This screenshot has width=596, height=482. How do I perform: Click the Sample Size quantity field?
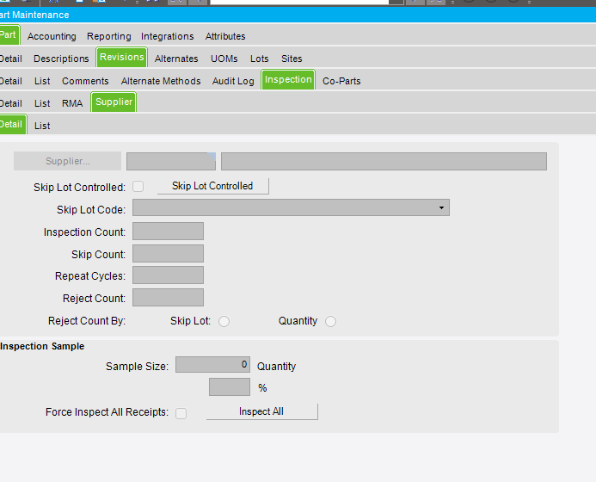[213, 365]
